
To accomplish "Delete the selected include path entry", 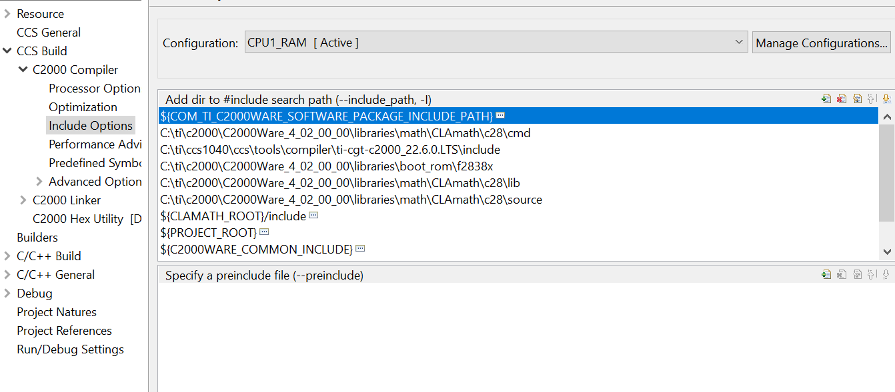I will pyautogui.click(x=842, y=98).
